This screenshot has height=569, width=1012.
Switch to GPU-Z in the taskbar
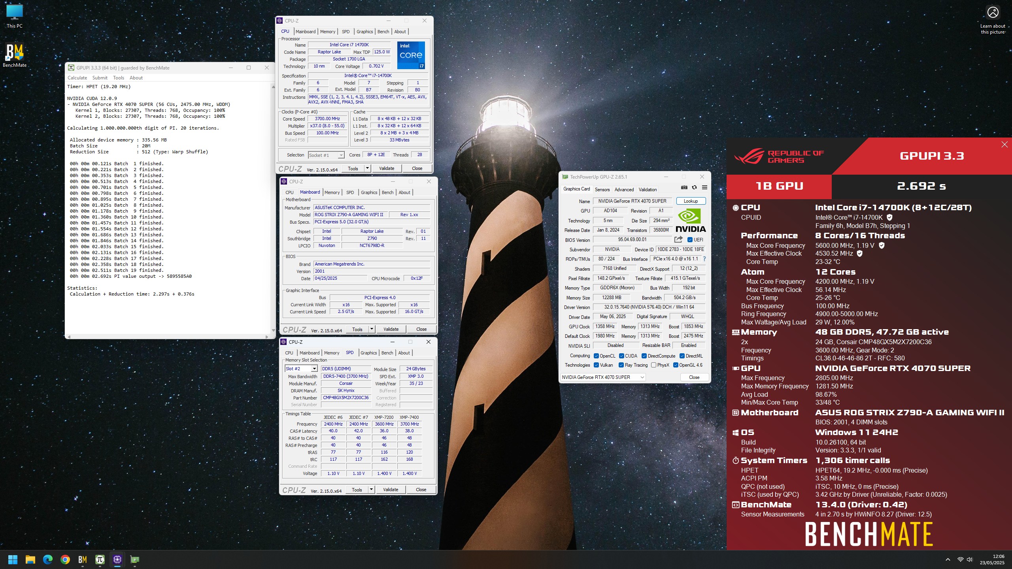135,560
